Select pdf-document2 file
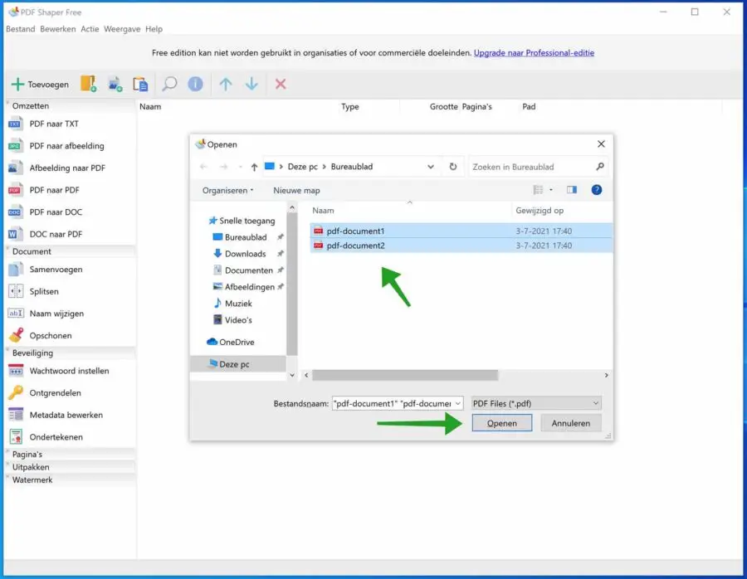 coord(461,246)
